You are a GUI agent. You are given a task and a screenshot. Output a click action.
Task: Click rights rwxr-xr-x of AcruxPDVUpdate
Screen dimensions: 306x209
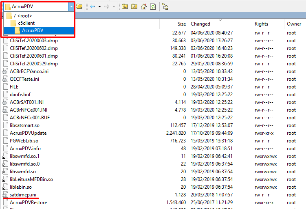point(264,133)
